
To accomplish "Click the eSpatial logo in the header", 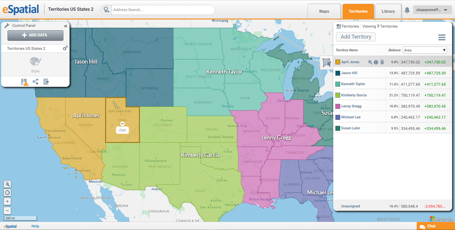I will click(x=21, y=9).
